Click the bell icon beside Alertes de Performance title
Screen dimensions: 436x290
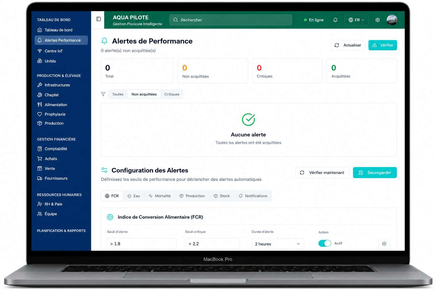point(104,41)
